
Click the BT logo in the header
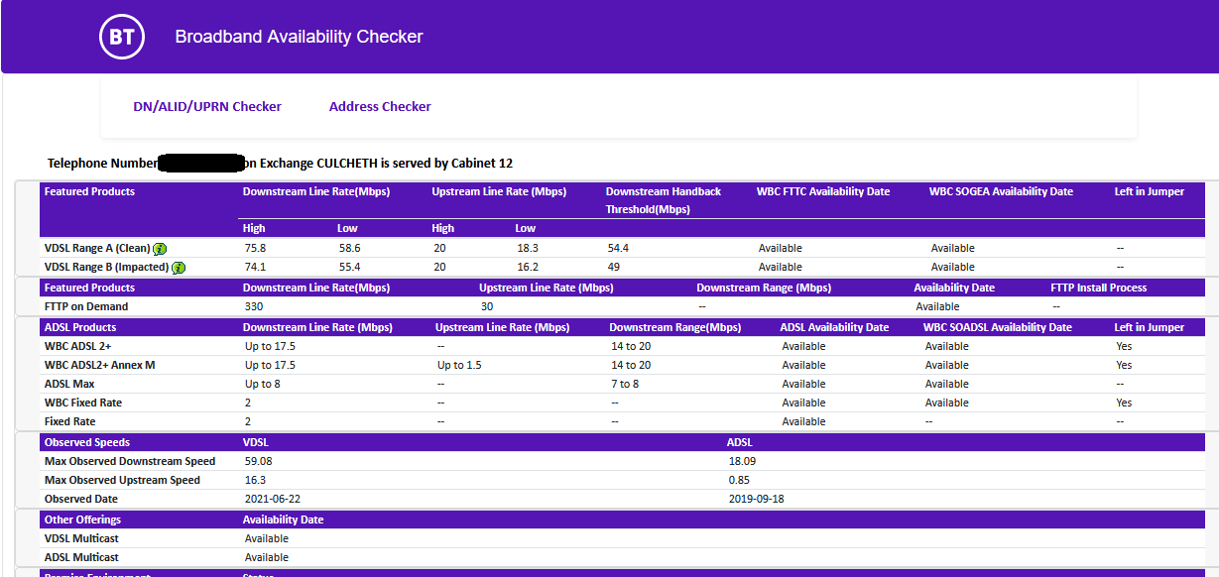122,38
